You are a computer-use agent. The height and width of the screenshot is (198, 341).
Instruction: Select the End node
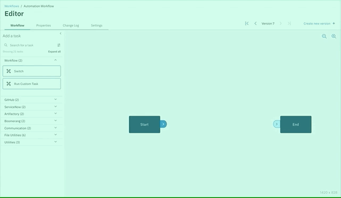click(x=296, y=124)
